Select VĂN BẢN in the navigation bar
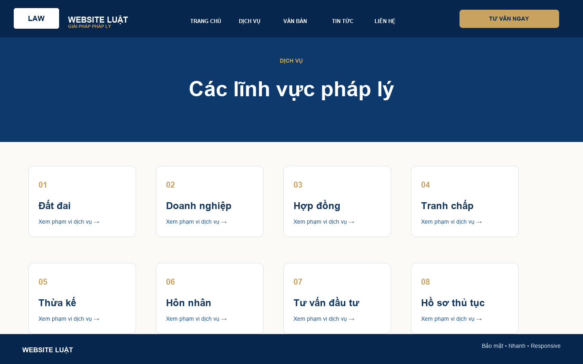The height and width of the screenshot is (364, 583). click(x=295, y=21)
